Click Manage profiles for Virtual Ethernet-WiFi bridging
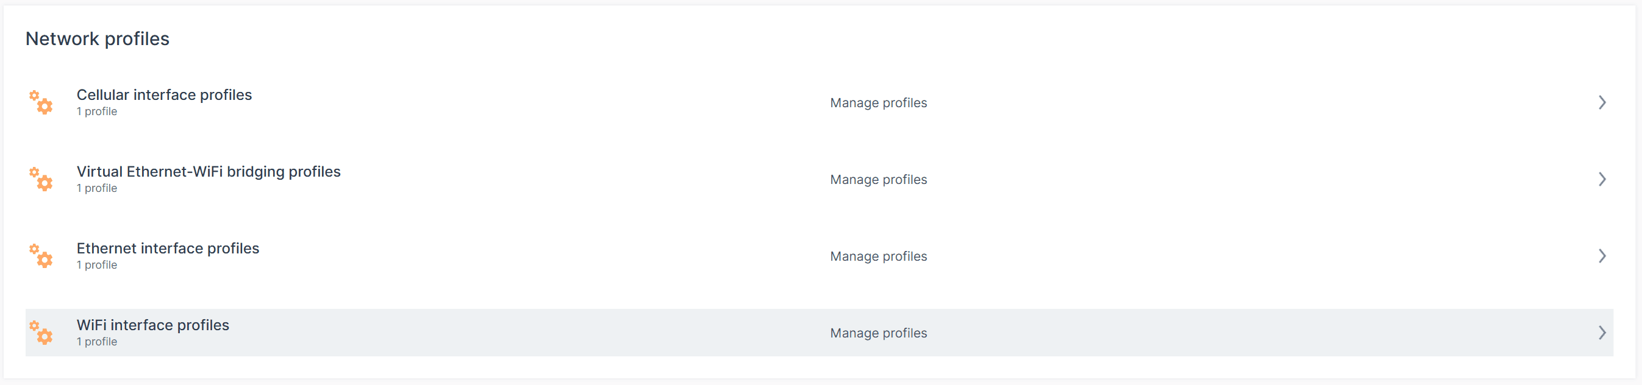This screenshot has height=385, width=1642. click(x=878, y=180)
